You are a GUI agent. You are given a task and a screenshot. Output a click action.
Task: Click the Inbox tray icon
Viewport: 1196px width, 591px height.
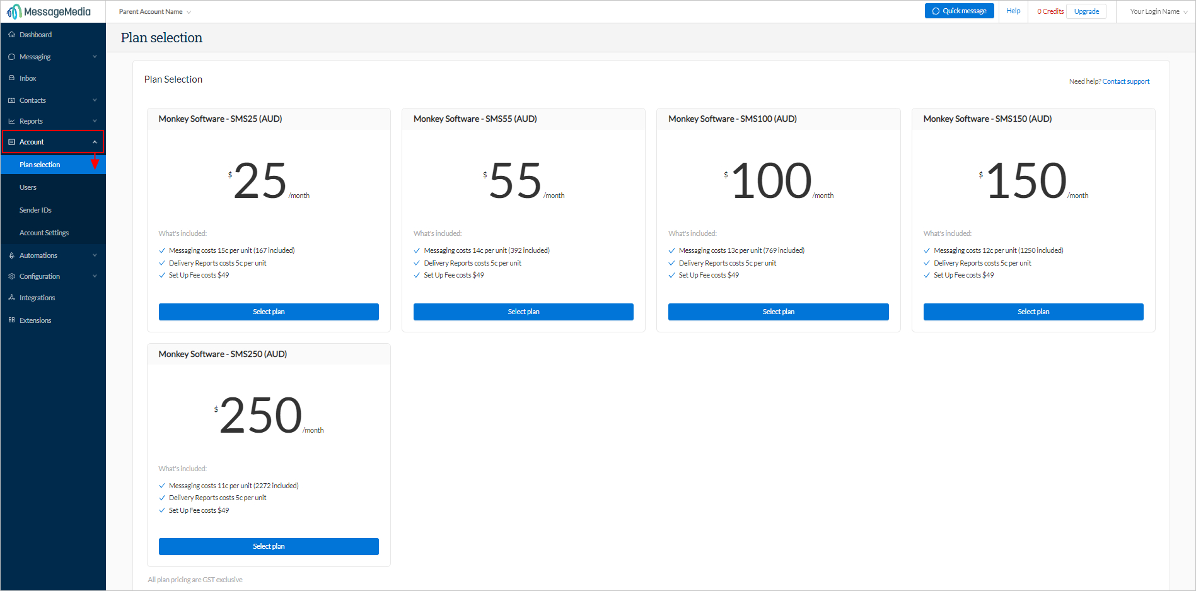point(11,78)
